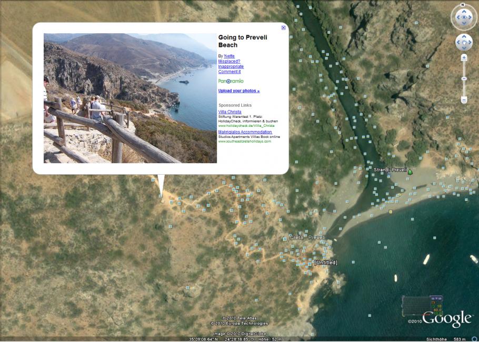The height and width of the screenshot is (342, 479).
Task: Close the Panoramio photo balloon
Action: click(x=283, y=28)
